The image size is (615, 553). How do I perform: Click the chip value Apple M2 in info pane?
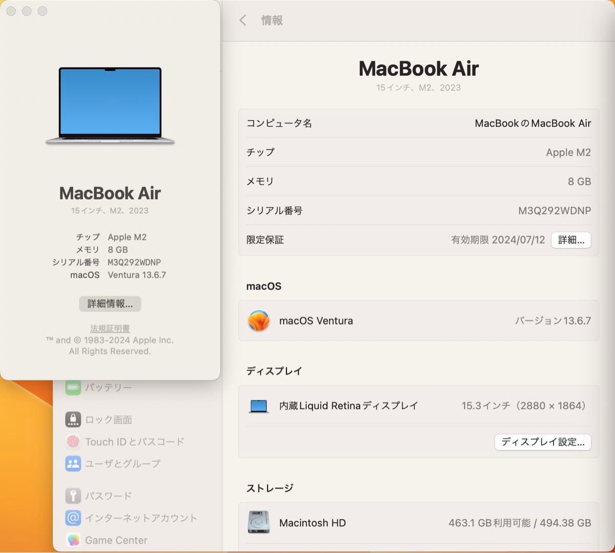(568, 152)
